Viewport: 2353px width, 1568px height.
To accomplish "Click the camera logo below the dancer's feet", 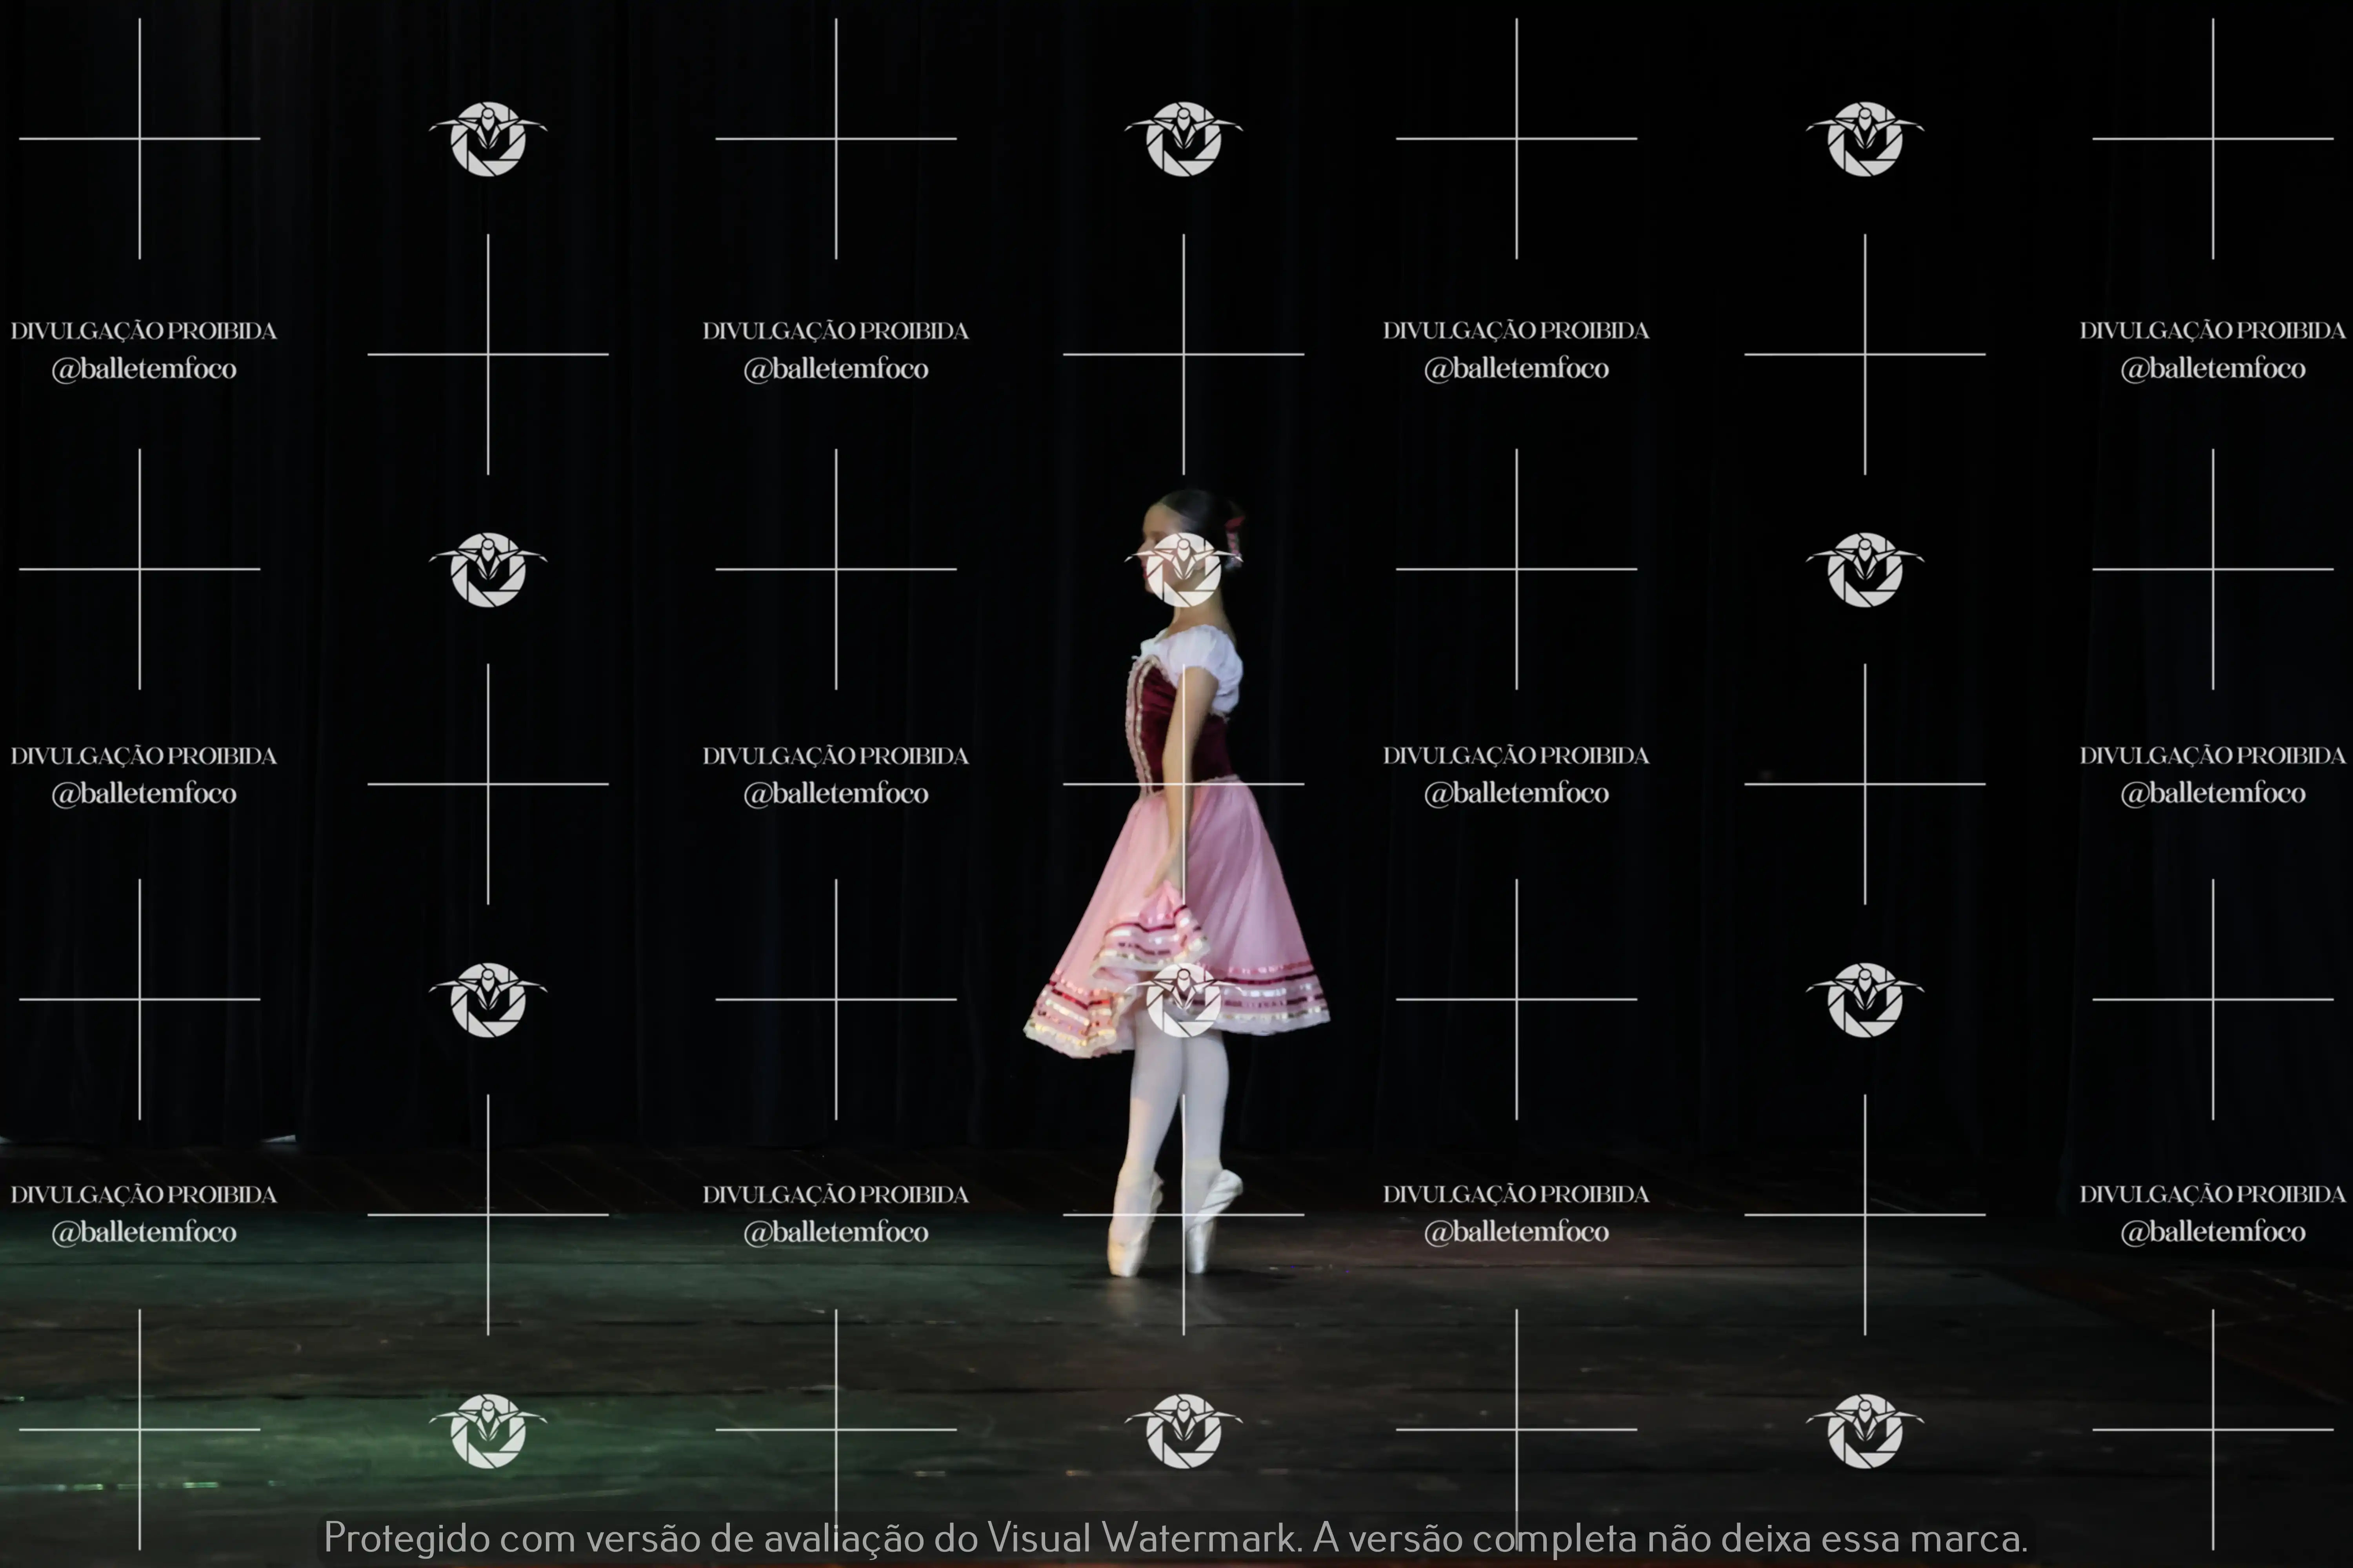I will point(1184,1431).
